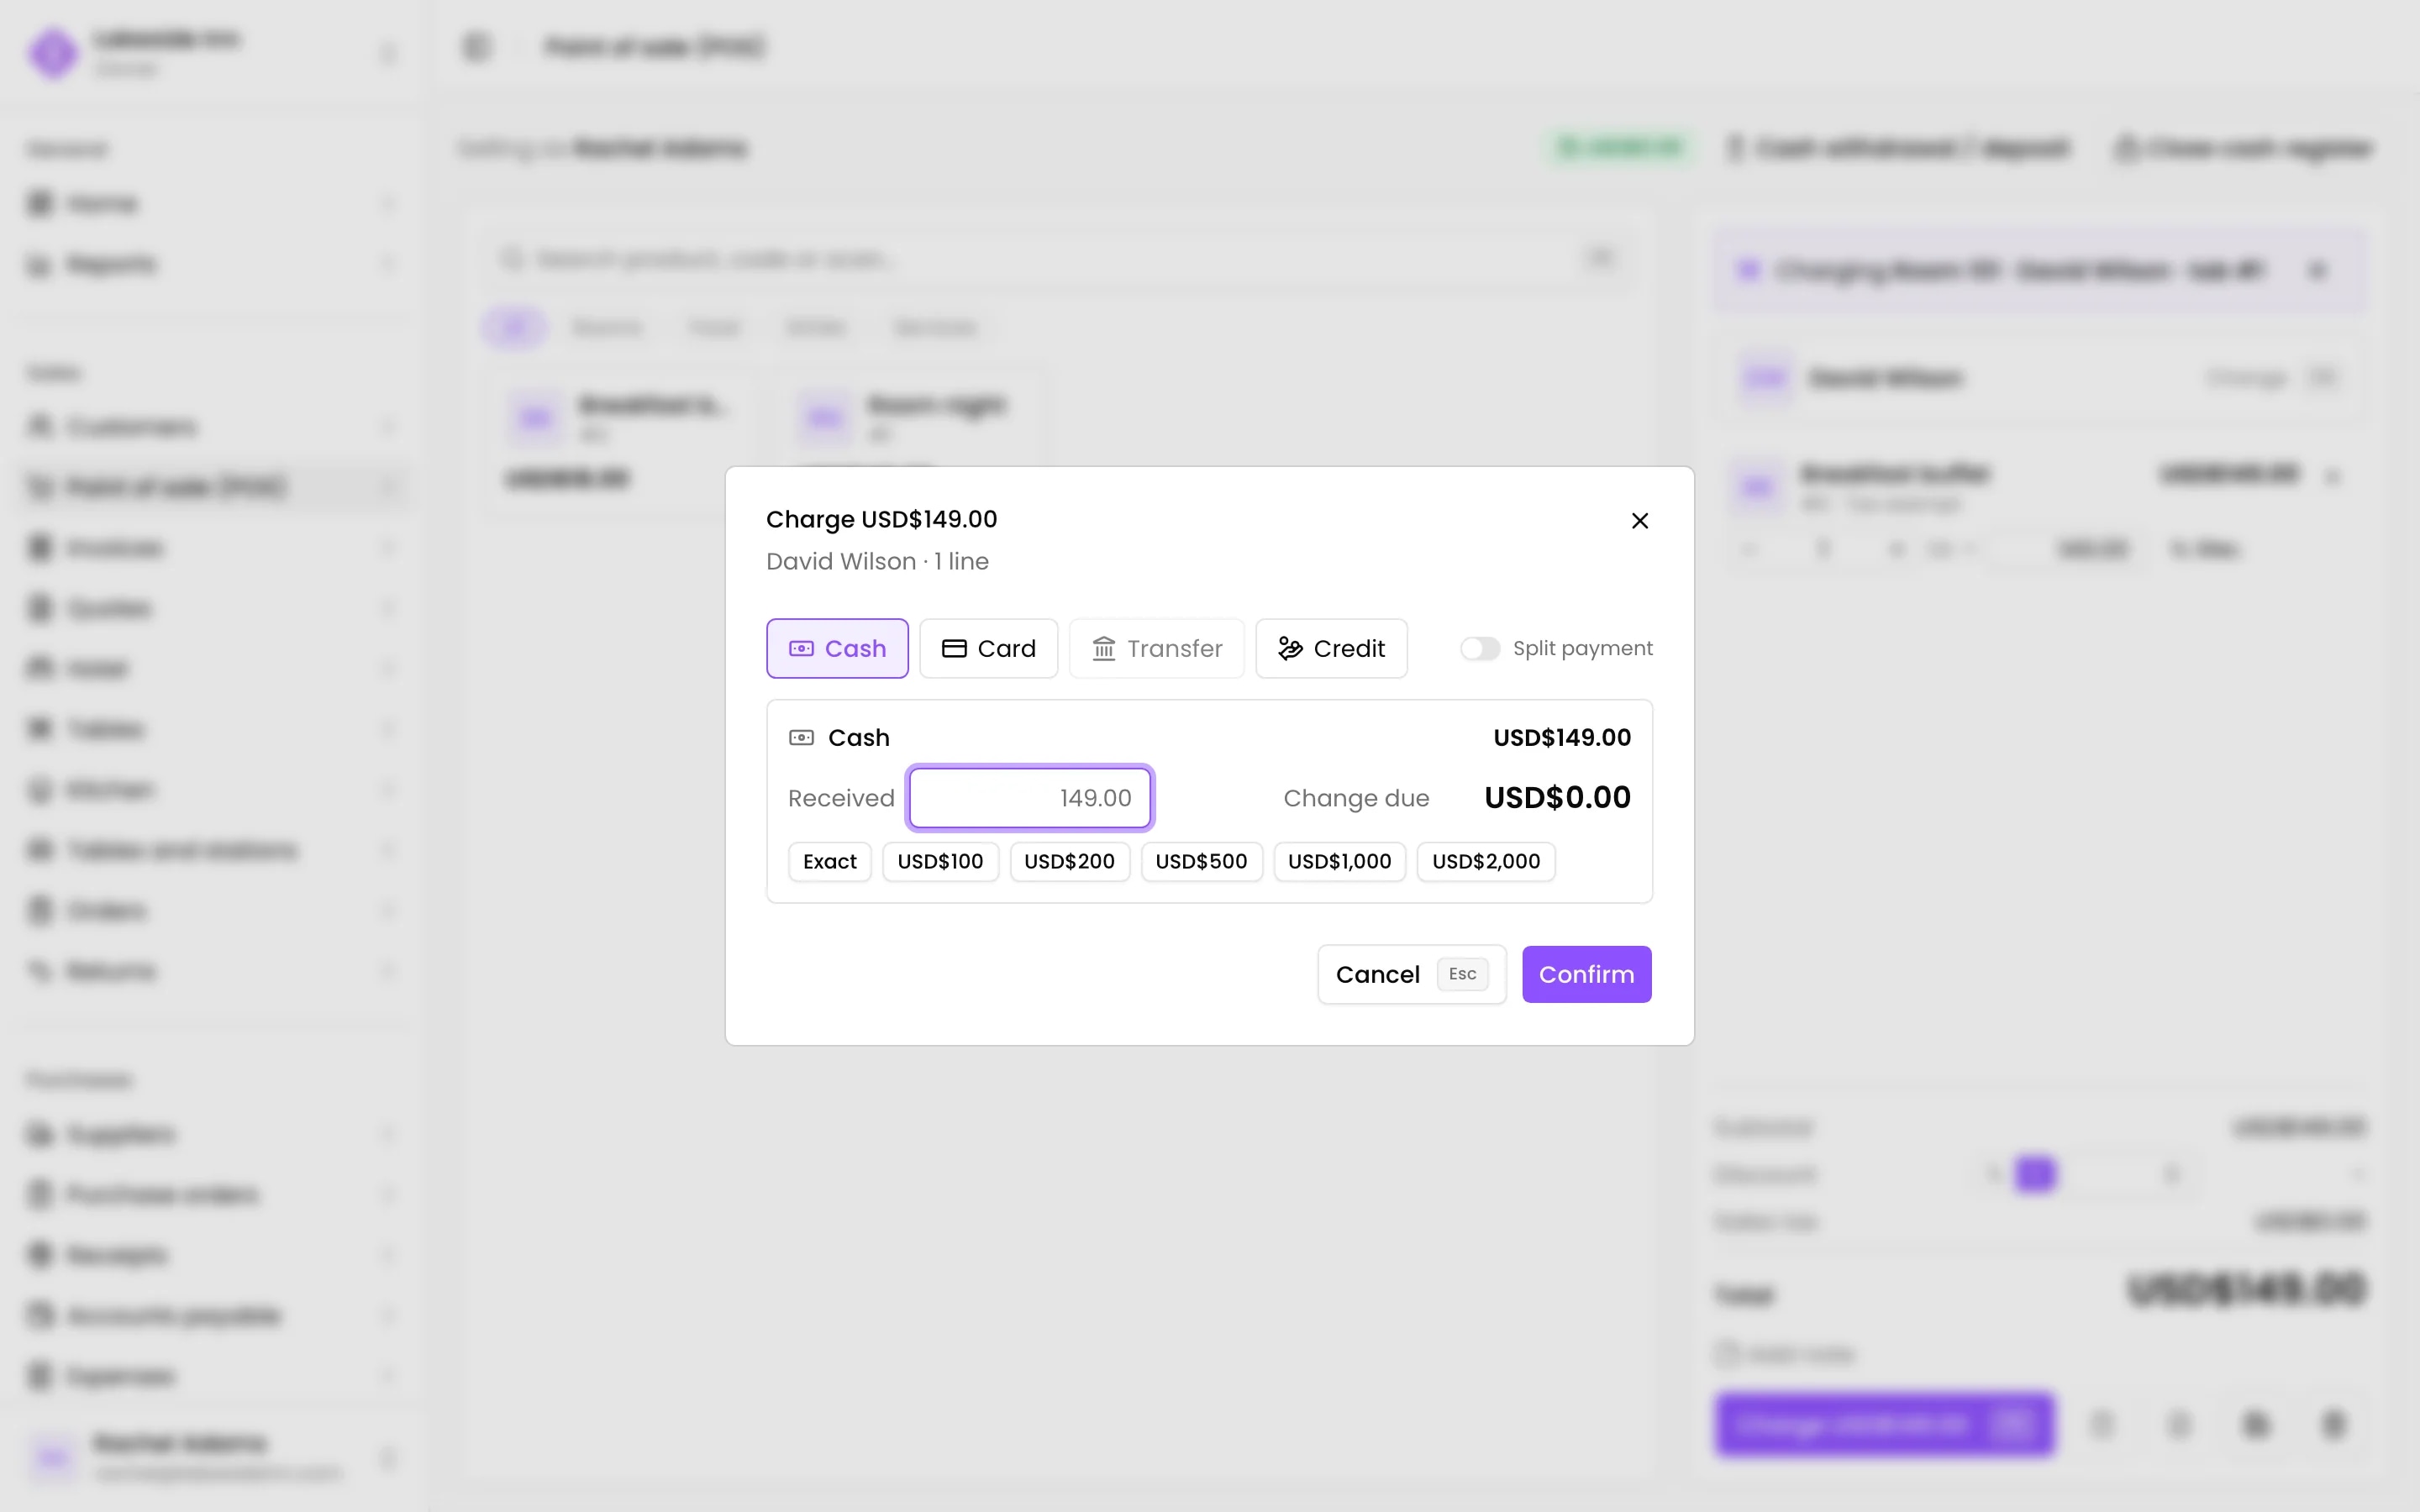The height and width of the screenshot is (1512, 2420).
Task: Enable the Split payment switch
Action: (1479, 648)
